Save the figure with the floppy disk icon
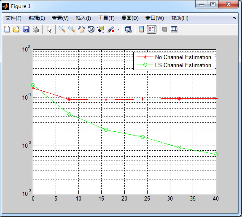This screenshot has width=242, height=217. [26, 29]
